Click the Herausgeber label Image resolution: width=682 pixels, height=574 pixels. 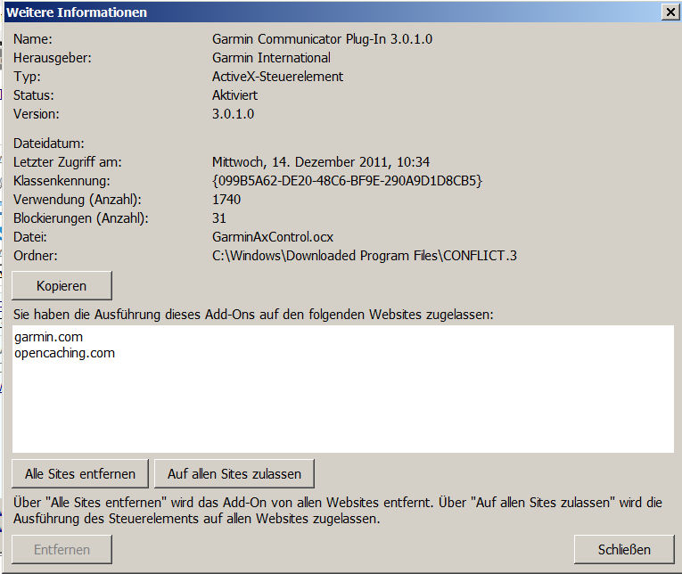[x=53, y=58]
